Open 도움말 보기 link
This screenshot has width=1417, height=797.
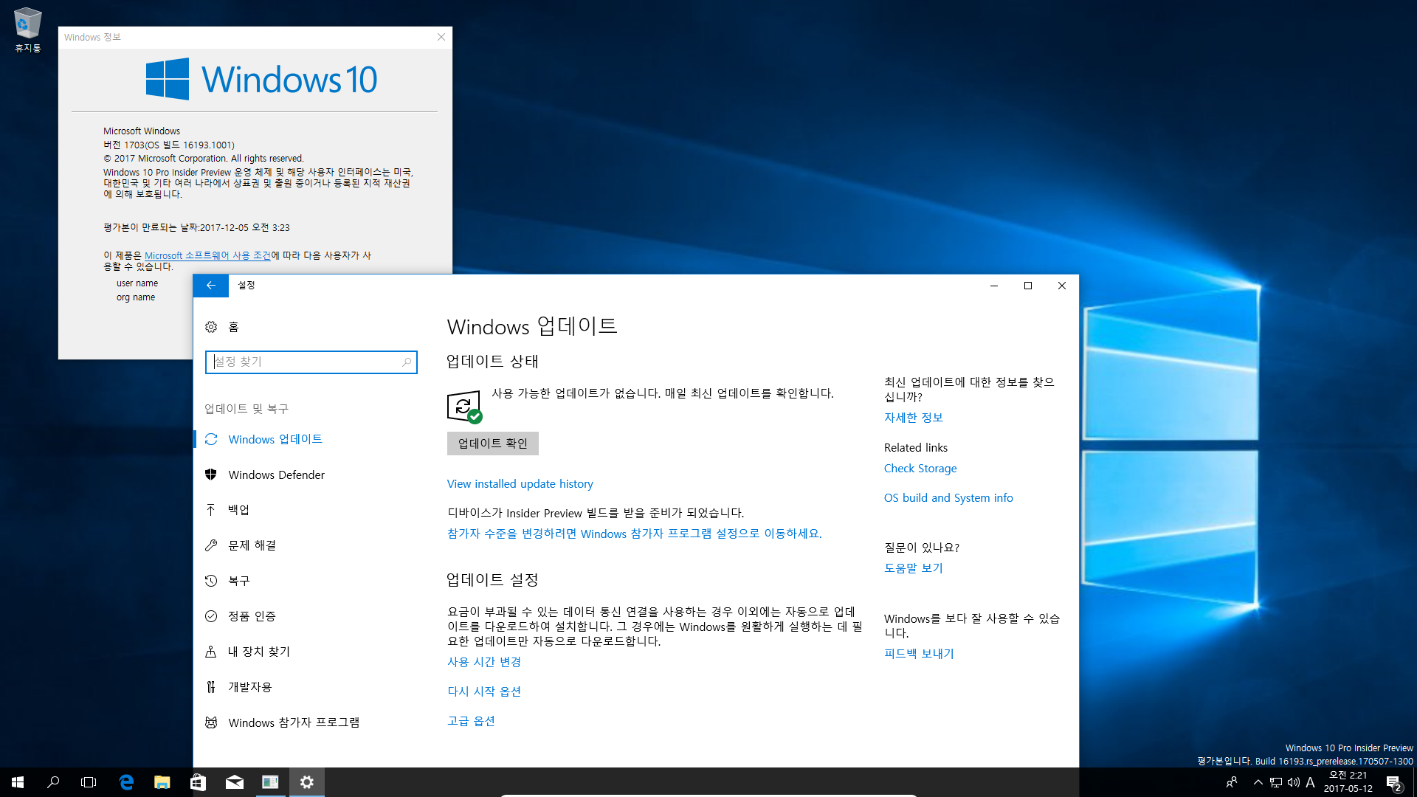914,568
